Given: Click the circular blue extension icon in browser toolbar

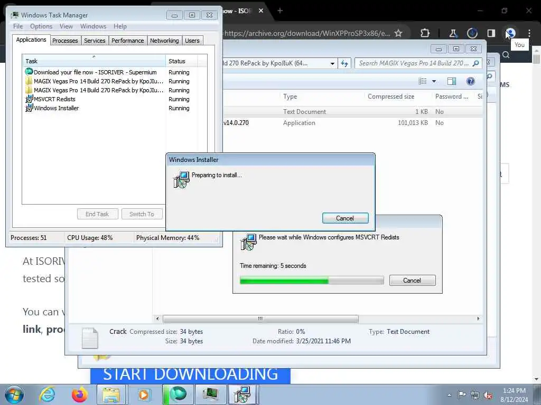Looking at the screenshot, I should pyautogui.click(x=472, y=33).
